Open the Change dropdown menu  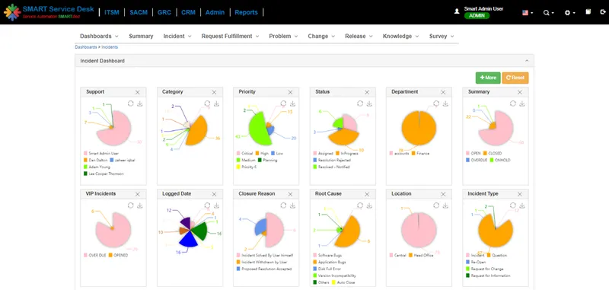[x=321, y=36]
